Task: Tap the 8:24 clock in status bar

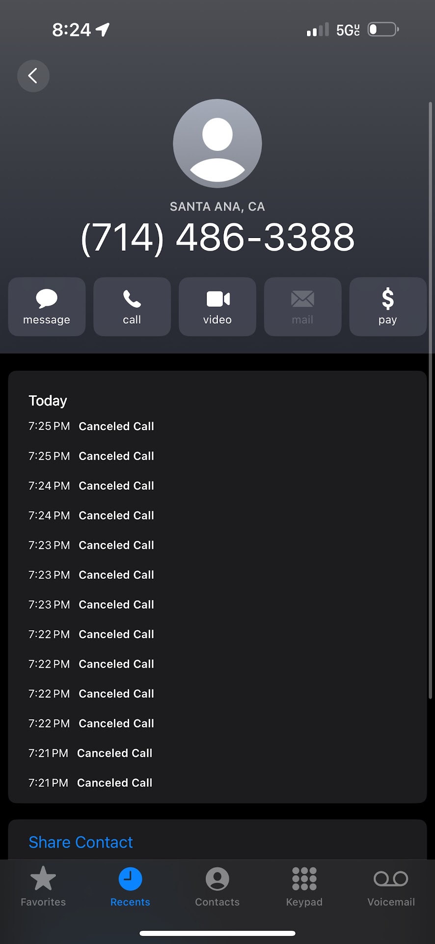Action: coord(72,30)
